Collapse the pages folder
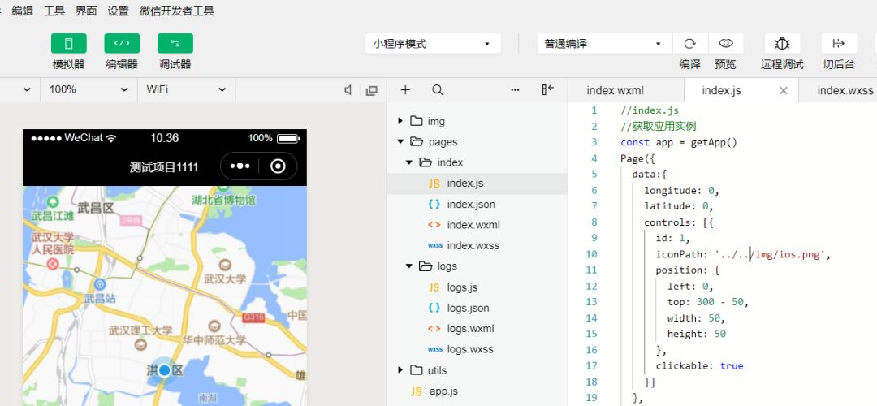877x406 pixels. click(x=400, y=141)
